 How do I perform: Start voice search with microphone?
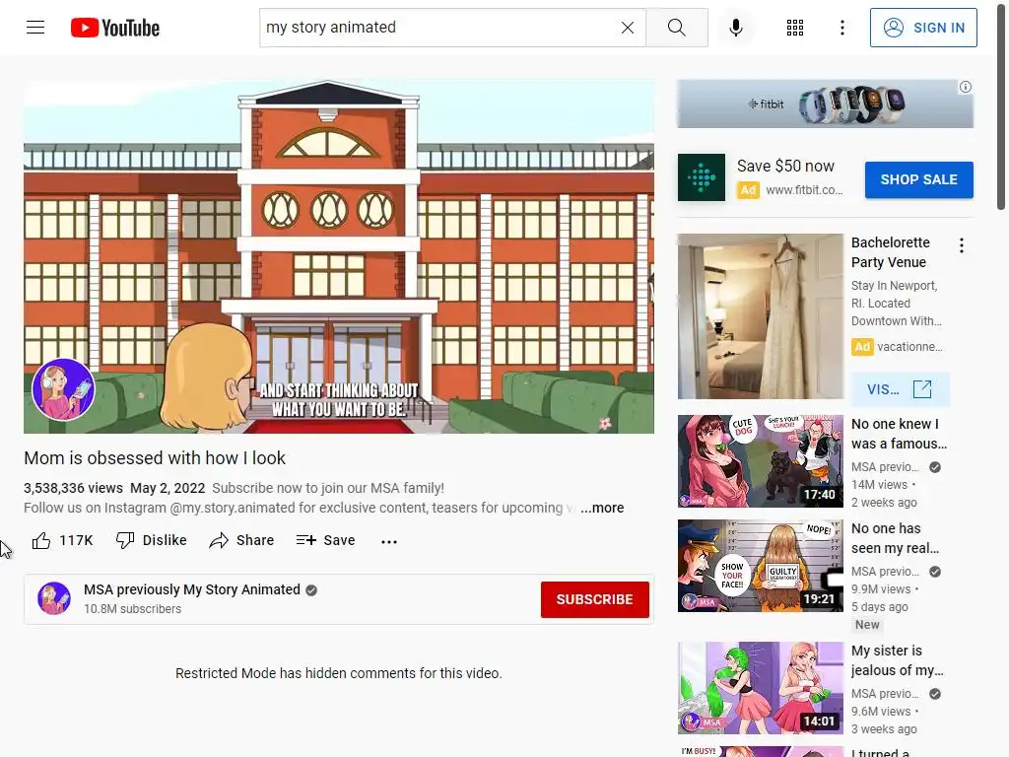click(736, 28)
